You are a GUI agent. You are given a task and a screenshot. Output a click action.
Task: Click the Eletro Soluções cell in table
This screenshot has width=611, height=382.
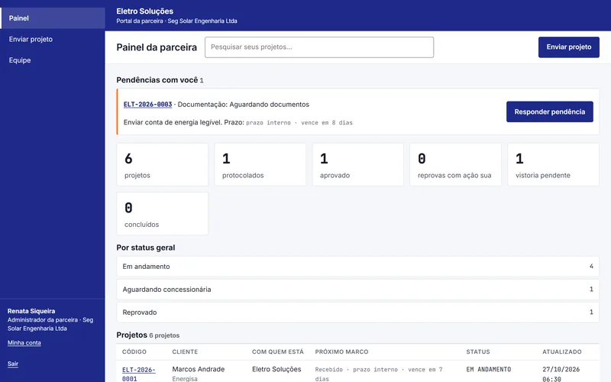276,369
